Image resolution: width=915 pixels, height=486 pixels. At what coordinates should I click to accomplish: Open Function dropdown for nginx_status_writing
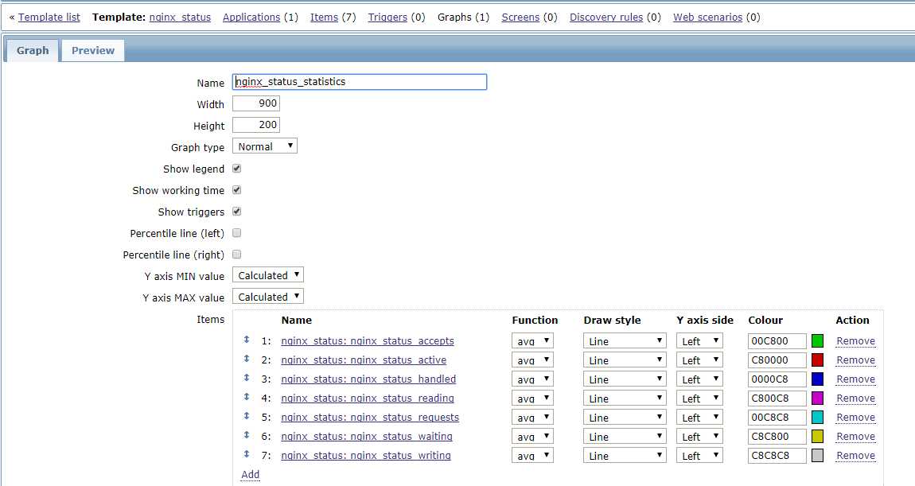click(532, 456)
